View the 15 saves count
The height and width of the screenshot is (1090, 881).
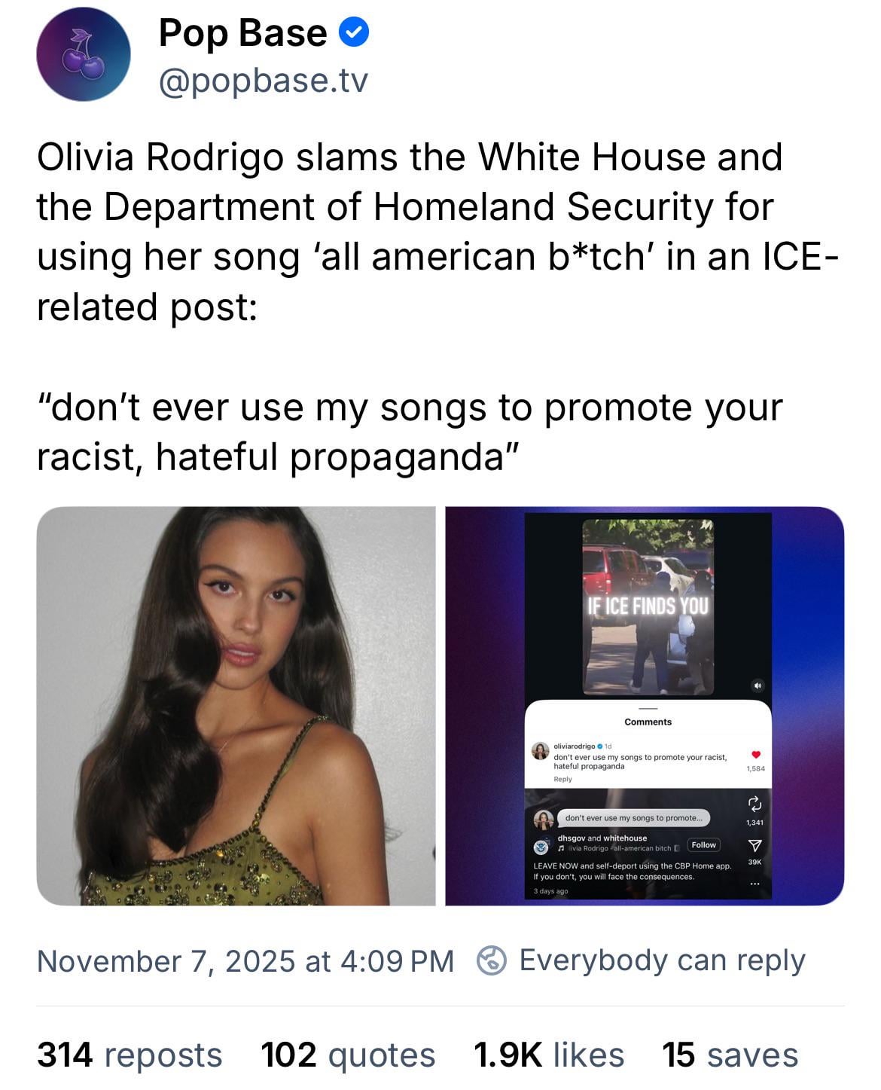(730, 1055)
